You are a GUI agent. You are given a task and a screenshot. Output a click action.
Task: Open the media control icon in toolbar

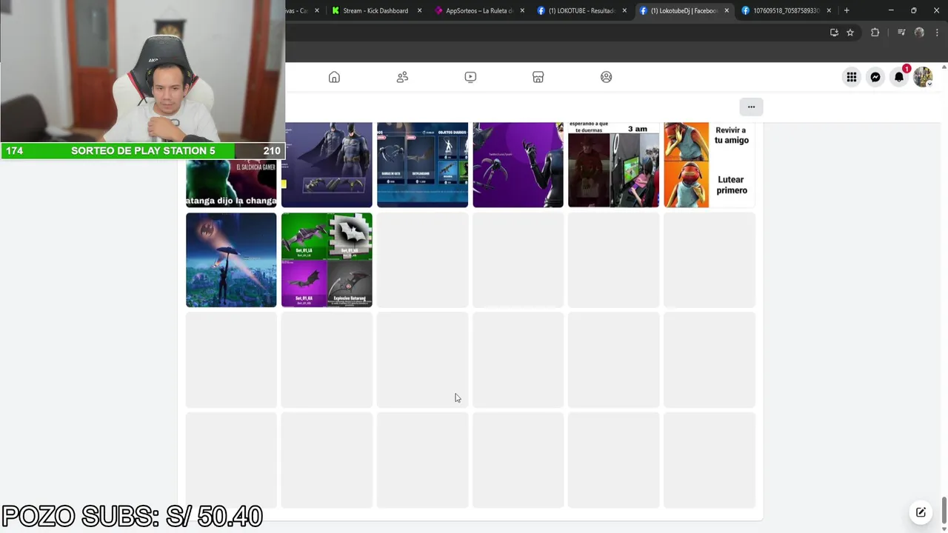tap(901, 33)
